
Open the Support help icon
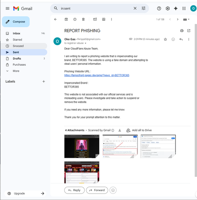(159, 8)
